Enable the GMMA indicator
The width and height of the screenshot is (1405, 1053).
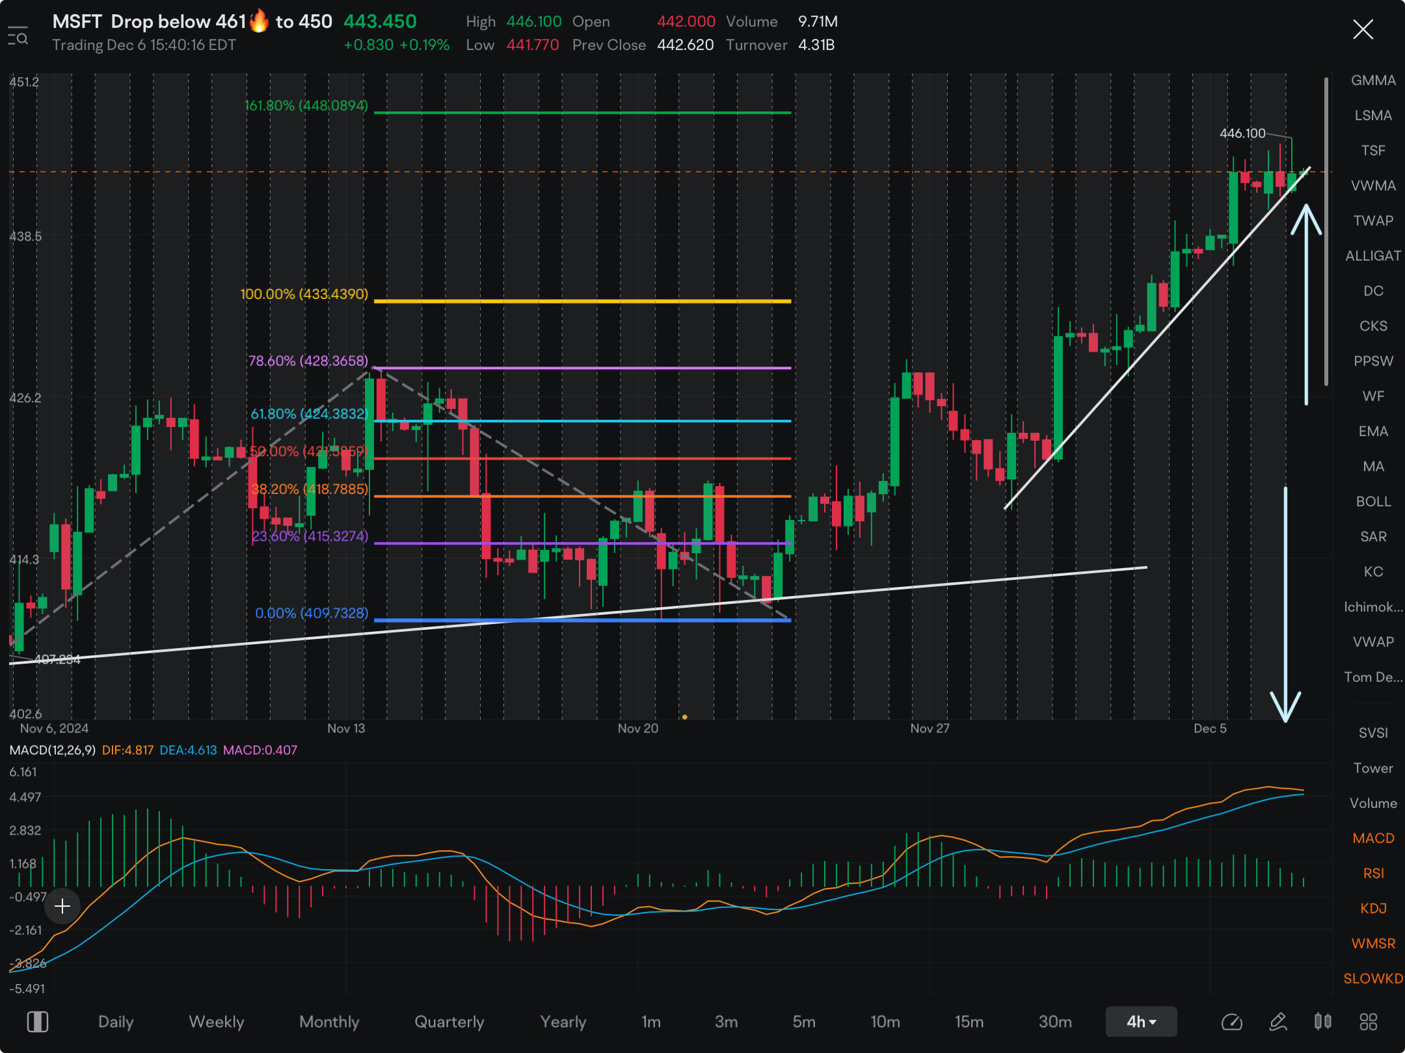coord(1373,81)
